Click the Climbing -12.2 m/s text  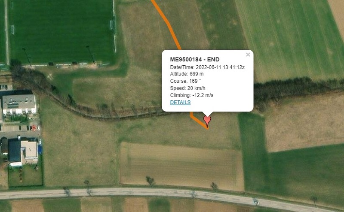191,95
